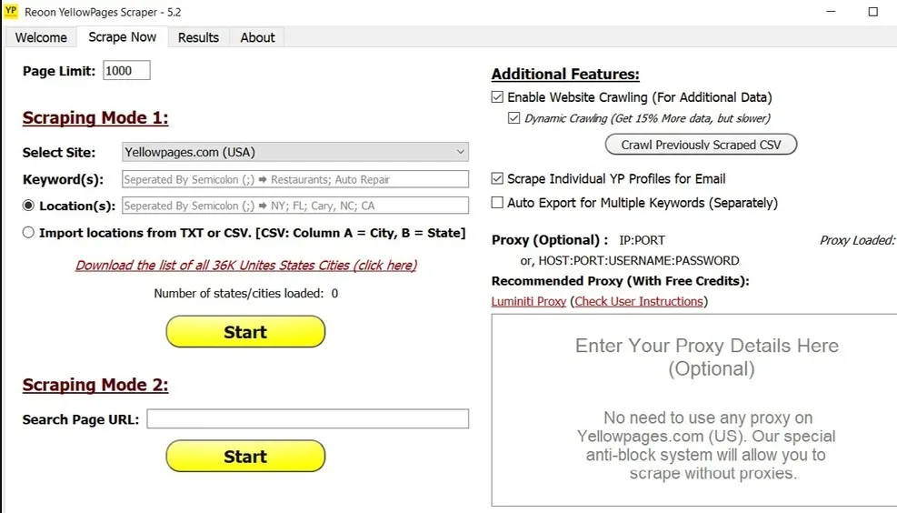Select the Scrape Now tab
897x513 pixels.
click(x=122, y=37)
